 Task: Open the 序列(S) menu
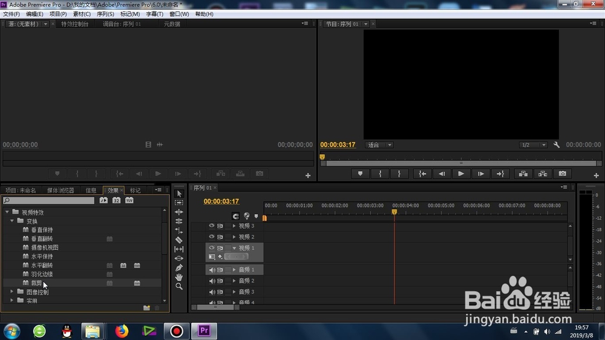point(105,14)
